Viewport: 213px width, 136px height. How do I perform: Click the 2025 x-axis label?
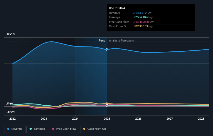pyautogui.click(x=107, y=119)
